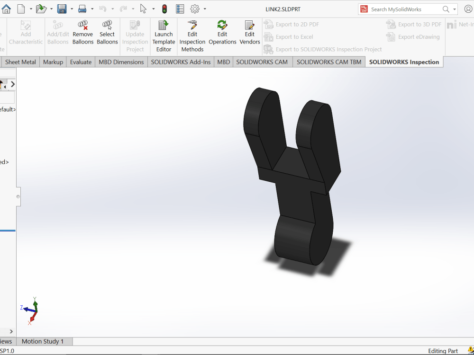Switch to Motion Study 1

coord(44,341)
